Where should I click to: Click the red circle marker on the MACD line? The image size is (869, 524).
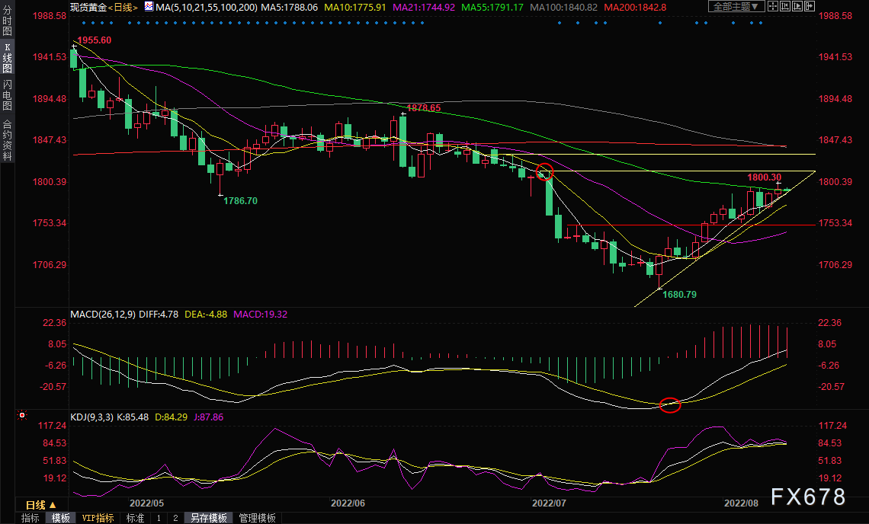pos(669,405)
